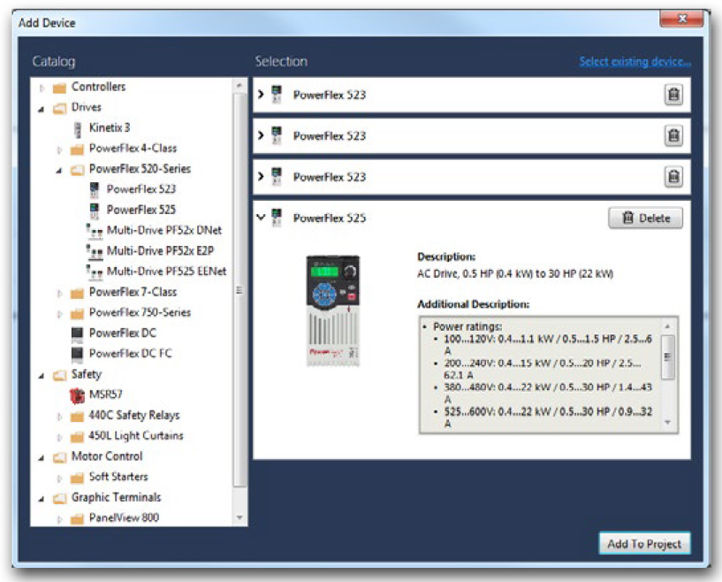Click trash icon on third PowerFlex 523 selection

coord(673,177)
